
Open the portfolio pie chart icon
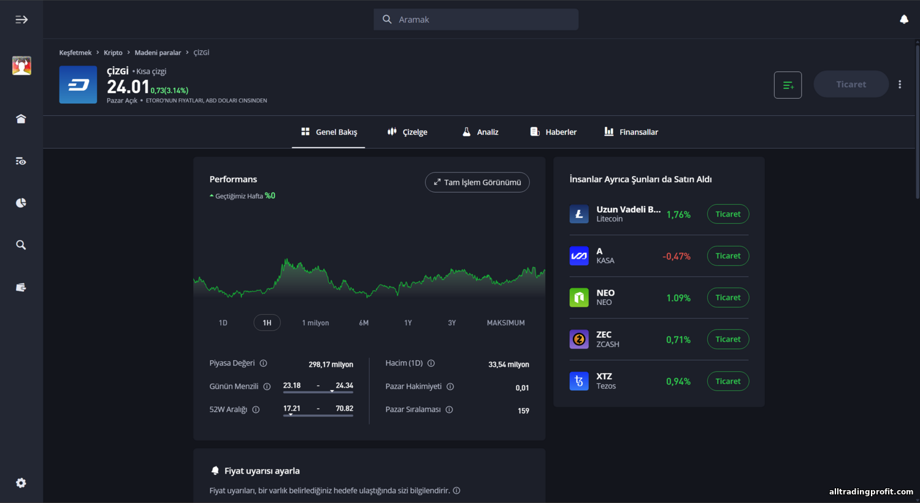21,203
